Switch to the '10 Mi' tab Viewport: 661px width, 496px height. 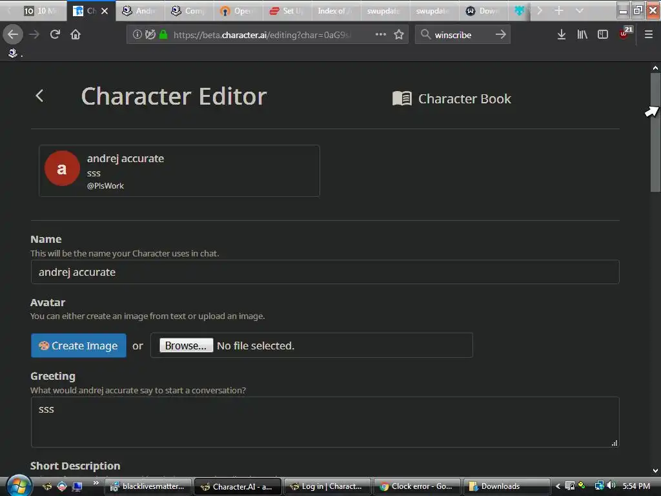(41, 11)
